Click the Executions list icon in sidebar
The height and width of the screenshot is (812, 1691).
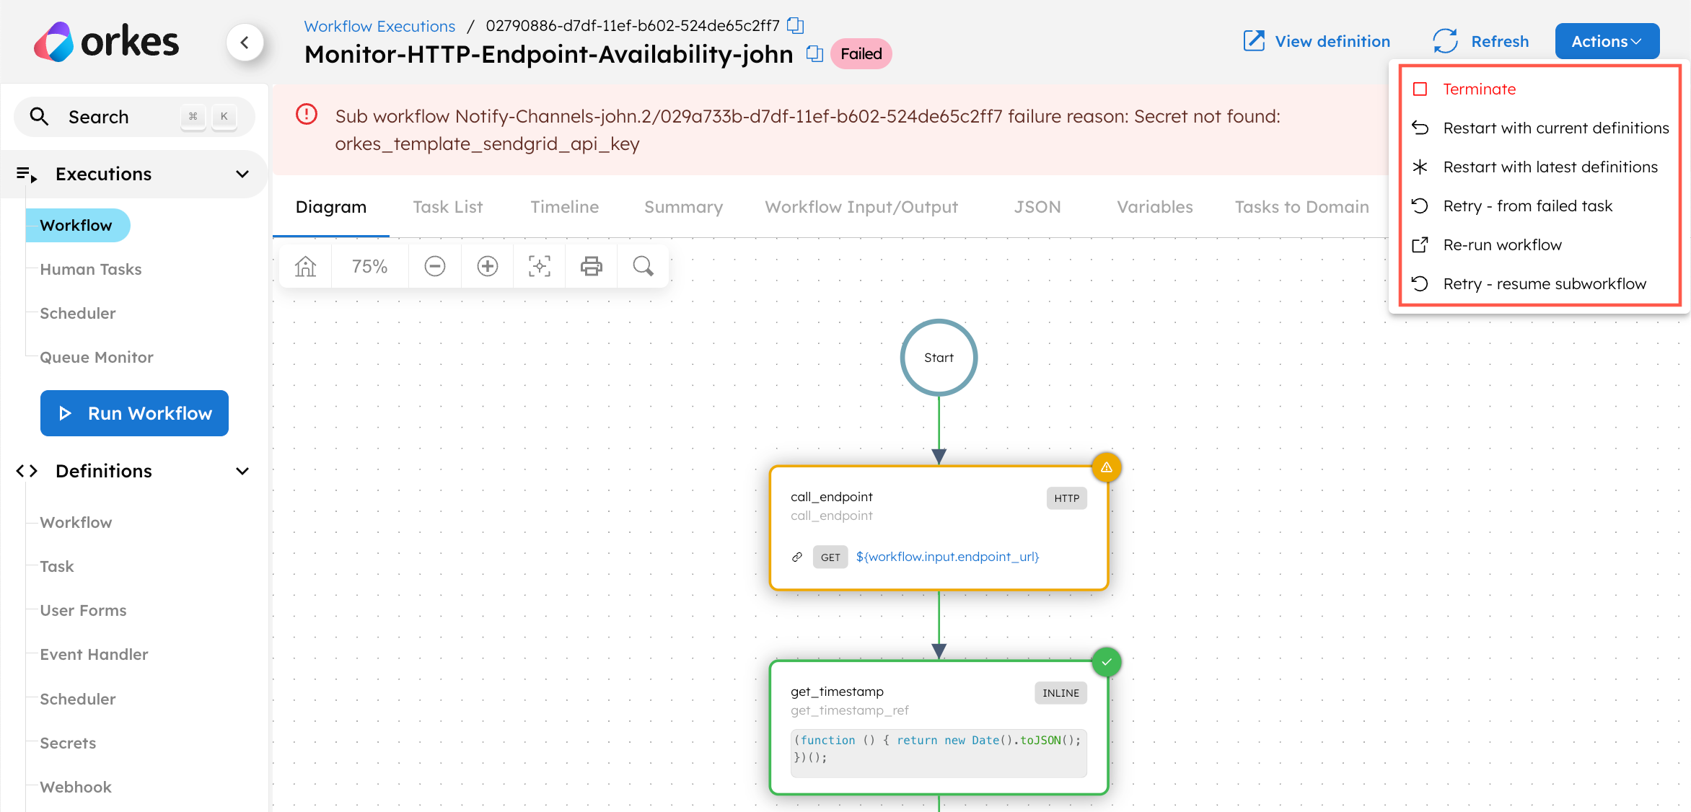[27, 174]
